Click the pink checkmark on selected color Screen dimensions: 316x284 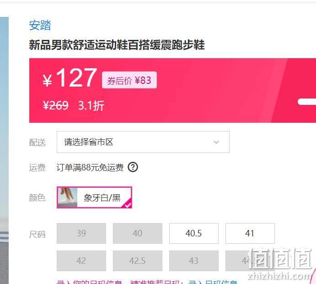click(128, 204)
